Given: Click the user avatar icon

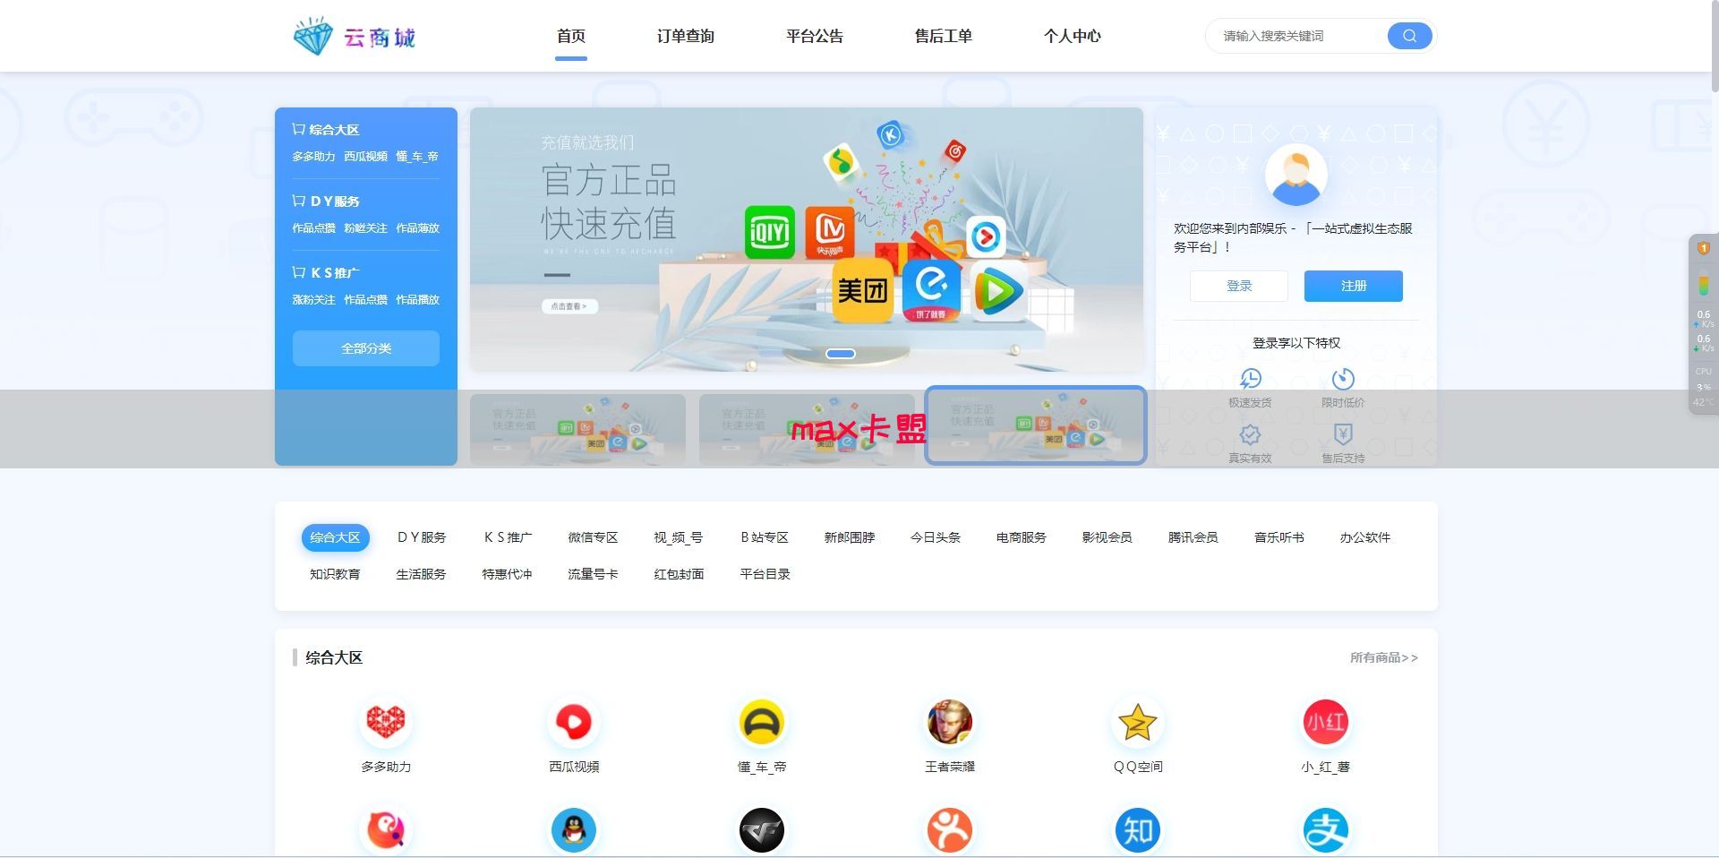Looking at the screenshot, I should (x=1296, y=176).
